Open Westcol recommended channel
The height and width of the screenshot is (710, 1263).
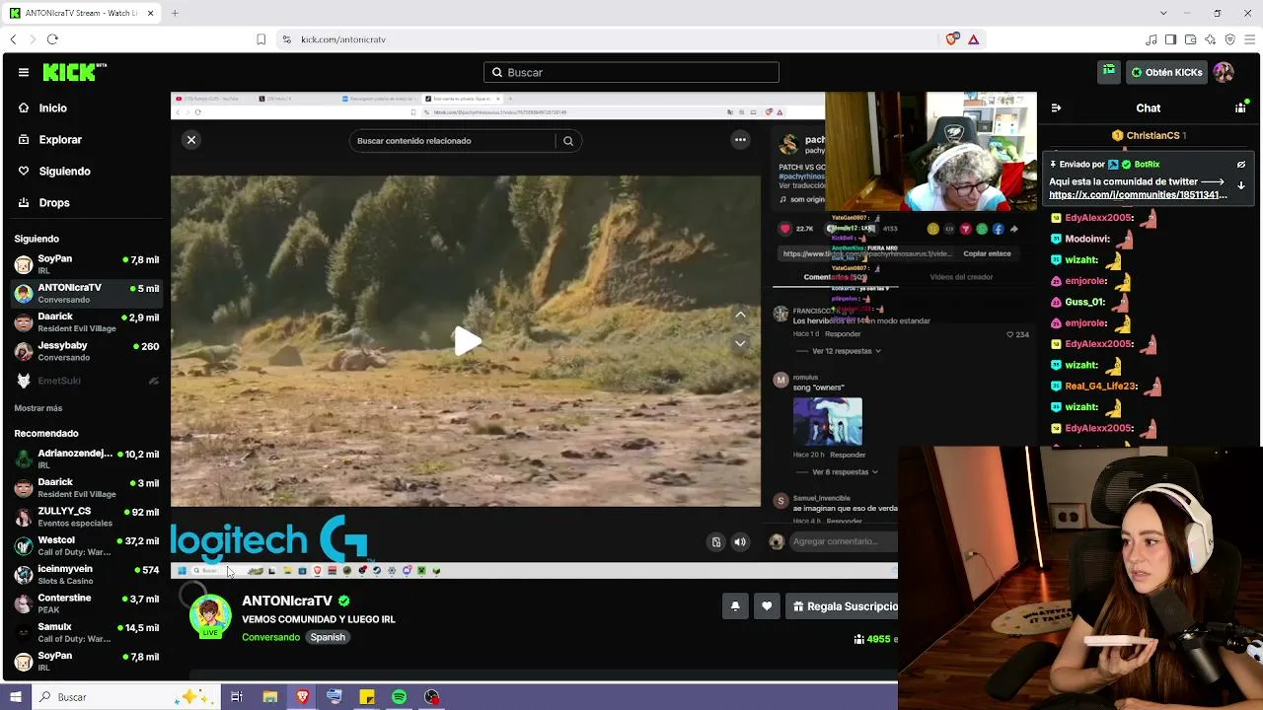[x=87, y=545]
